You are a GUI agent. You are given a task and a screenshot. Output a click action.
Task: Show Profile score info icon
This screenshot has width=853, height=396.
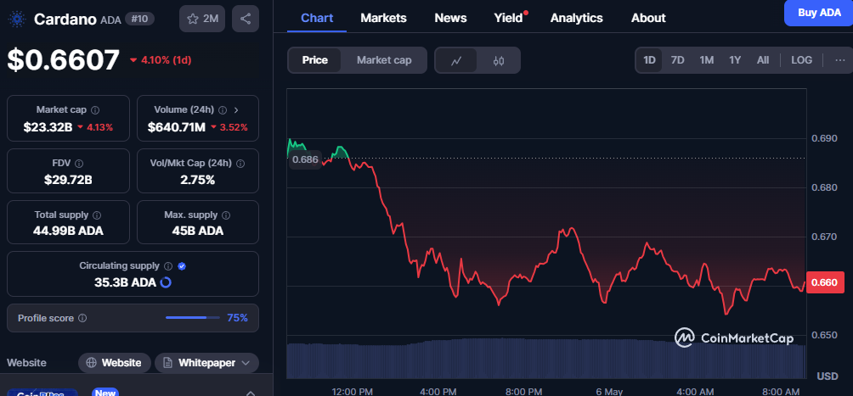click(82, 318)
